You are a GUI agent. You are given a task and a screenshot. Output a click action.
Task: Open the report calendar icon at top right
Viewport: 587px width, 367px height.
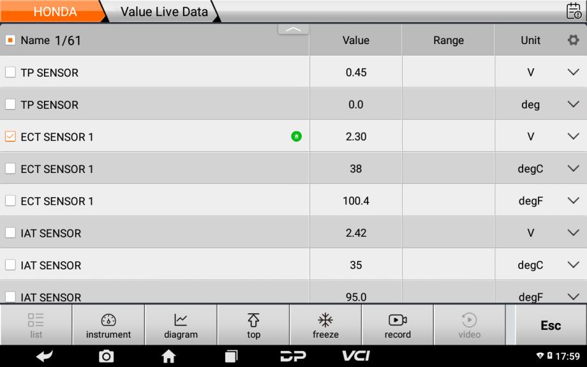[x=574, y=10]
